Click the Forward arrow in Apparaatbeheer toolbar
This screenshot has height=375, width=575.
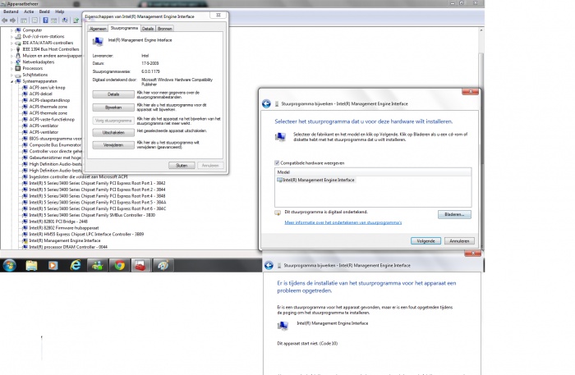(x=13, y=21)
